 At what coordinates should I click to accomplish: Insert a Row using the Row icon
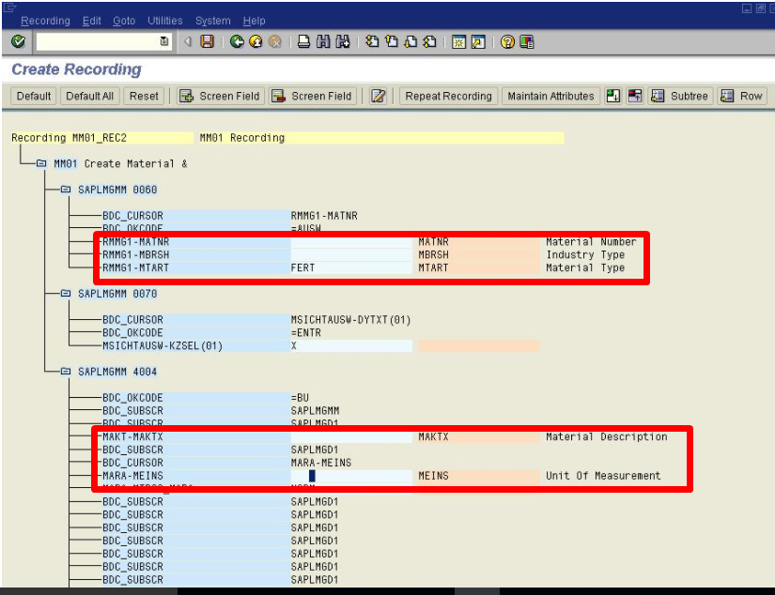(741, 95)
